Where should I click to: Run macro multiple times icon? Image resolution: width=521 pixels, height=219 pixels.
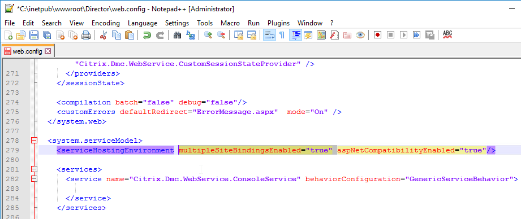coord(417,35)
